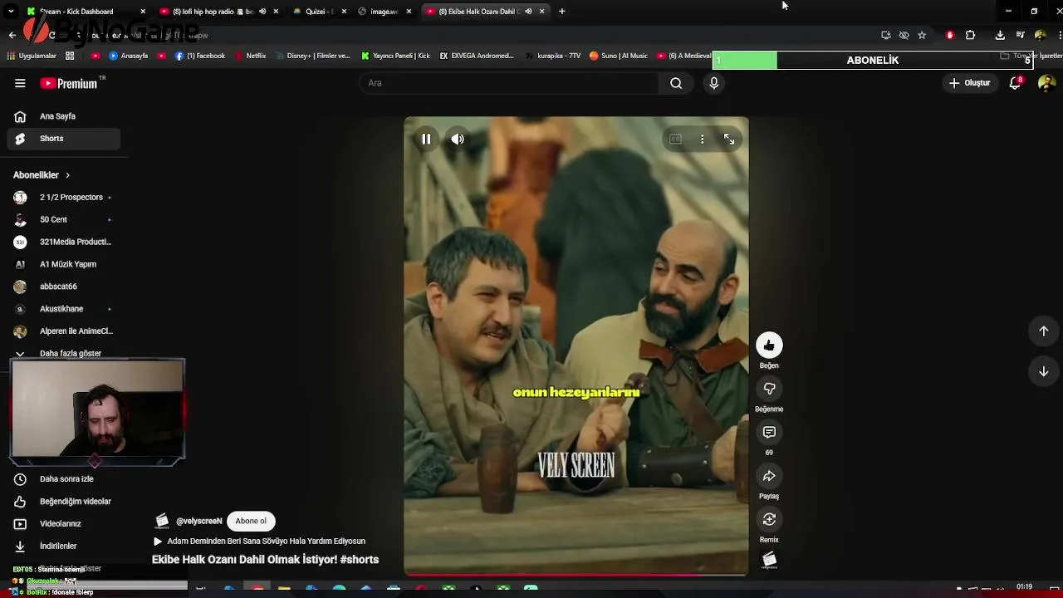This screenshot has width=1063, height=598.
Task: Open the Anasayfa bookmark
Action: 129,56
